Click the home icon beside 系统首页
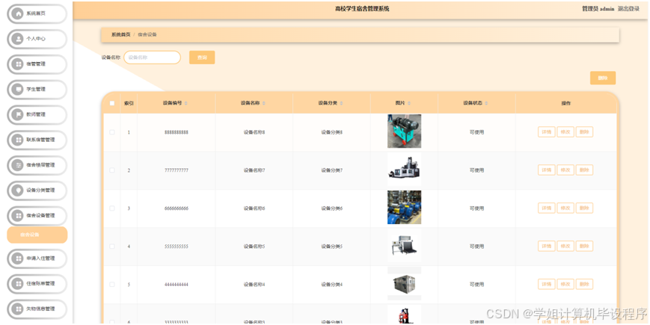This screenshot has height=325, width=650. pyautogui.click(x=17, y=13)
